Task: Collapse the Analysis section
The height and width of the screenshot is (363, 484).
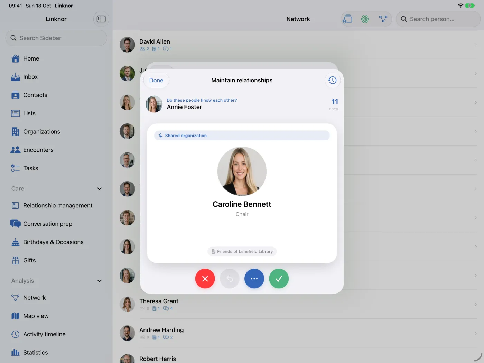Action: pyautogui.click(x=100, y=281)
